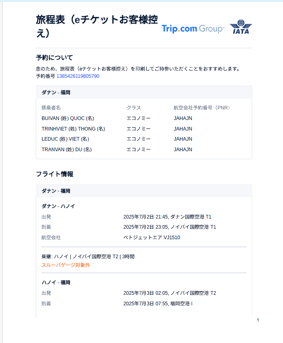This screenshot has width=283, height=343.
Task: Select the 旅程表 document title
Action: (x=97, y=27)
